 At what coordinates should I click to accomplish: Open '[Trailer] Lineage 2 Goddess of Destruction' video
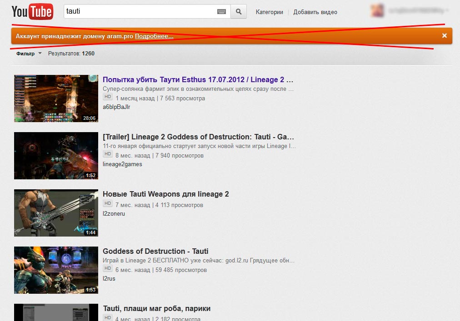tap(198, 137)
